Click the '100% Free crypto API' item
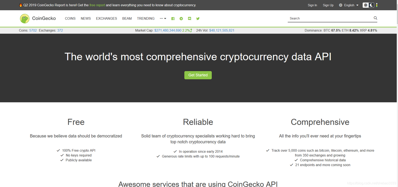Viewport: 398px width, 187px height. click(76, 151)
